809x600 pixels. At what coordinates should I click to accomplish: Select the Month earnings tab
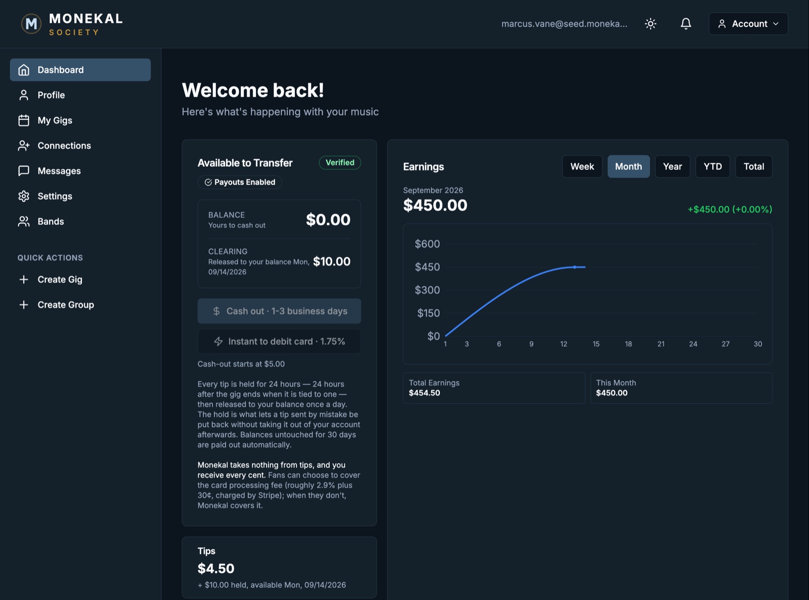pyautogui.click(x=628, y=166)
